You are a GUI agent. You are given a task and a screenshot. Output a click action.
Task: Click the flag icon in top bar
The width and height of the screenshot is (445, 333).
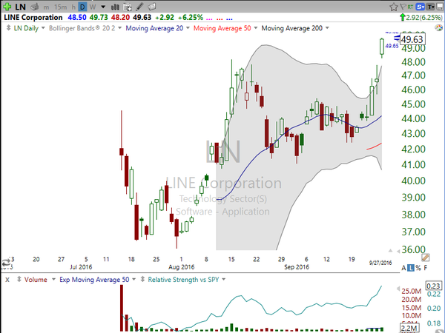point(403,7)
